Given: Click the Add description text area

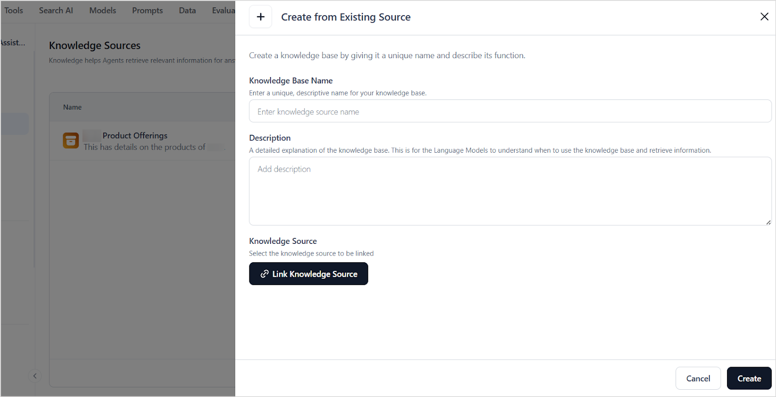Looking at the screenshot, I should point(509,191).
